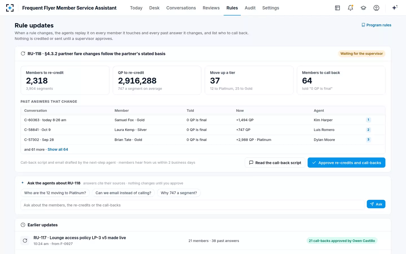Open the Program rules link
Viewport: 406px width, 254px height.
(x=376, y=25)
